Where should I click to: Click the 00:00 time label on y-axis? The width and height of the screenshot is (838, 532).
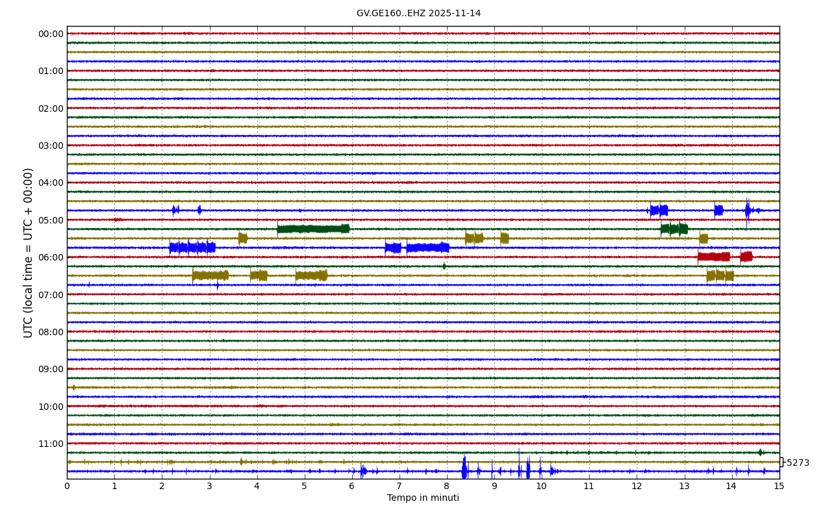[x=51, y=34]
